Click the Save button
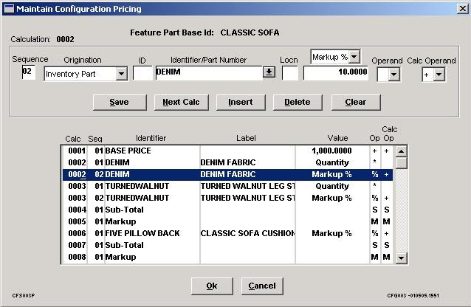The image size is (471, 307). [x=120, y=102]
